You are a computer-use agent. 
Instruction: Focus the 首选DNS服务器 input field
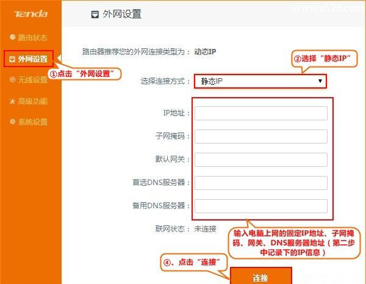261,183
